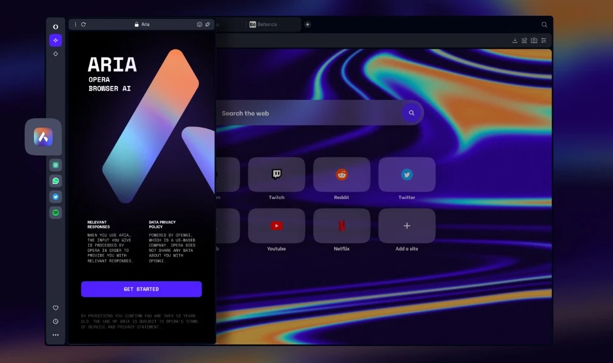Open Easy Setup via sliders icon
613x363 pixels.
tap(543, 41)
